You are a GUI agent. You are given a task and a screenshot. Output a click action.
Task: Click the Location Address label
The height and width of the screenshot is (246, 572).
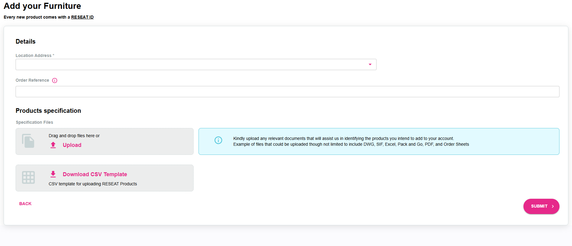[x=34, y=55]
